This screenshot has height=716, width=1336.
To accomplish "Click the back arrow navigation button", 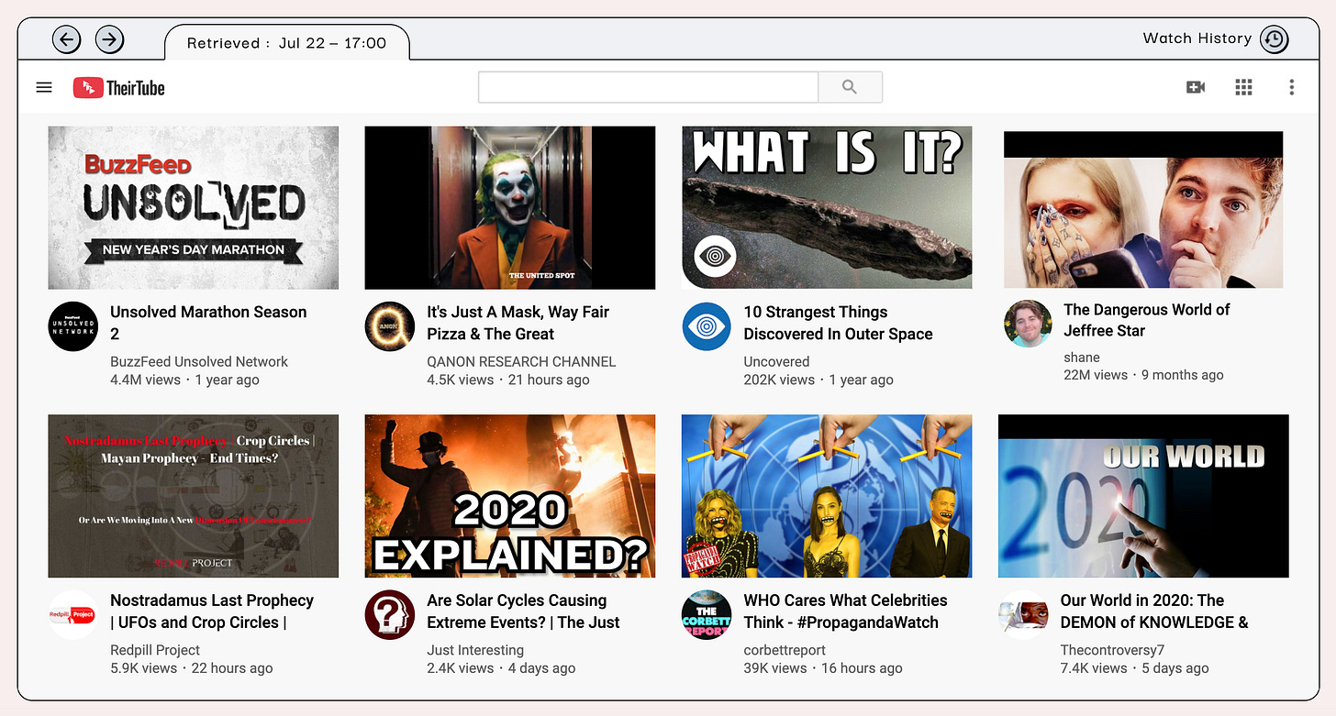I will 66,39.
